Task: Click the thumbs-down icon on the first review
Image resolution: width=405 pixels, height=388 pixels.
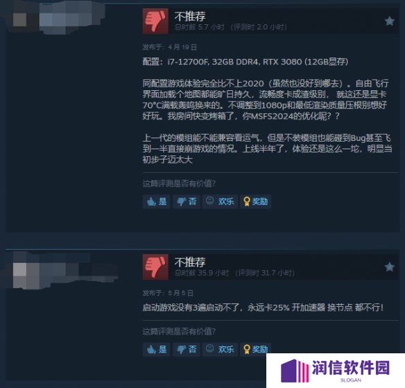Action: click(155, 21)
